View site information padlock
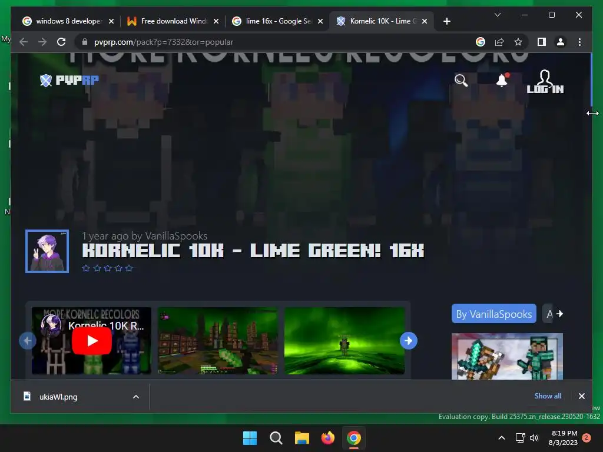This screenshot has height=452, width=603. pyautogui.click(x=85, y=42)
